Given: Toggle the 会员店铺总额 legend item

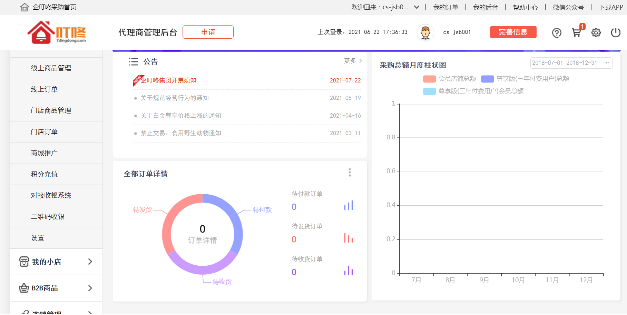Looking at the screenshot, I should 449,79.
